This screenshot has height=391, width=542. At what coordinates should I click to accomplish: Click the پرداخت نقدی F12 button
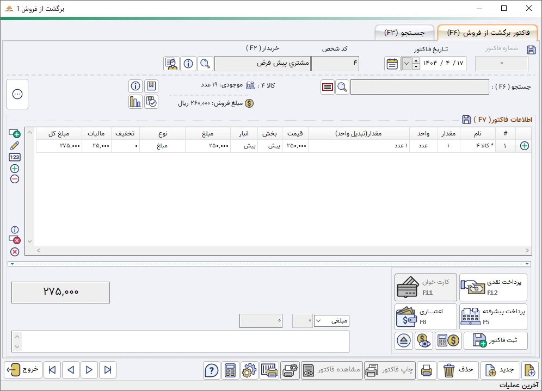point(493,287)
